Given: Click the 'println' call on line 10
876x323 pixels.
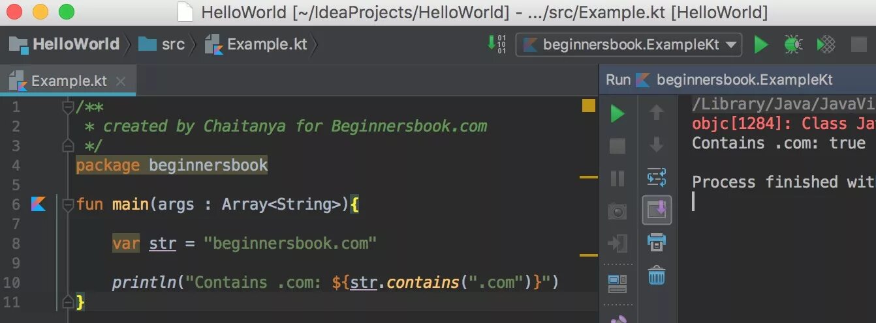Looking at the screenshot, I should pos(144,283).
